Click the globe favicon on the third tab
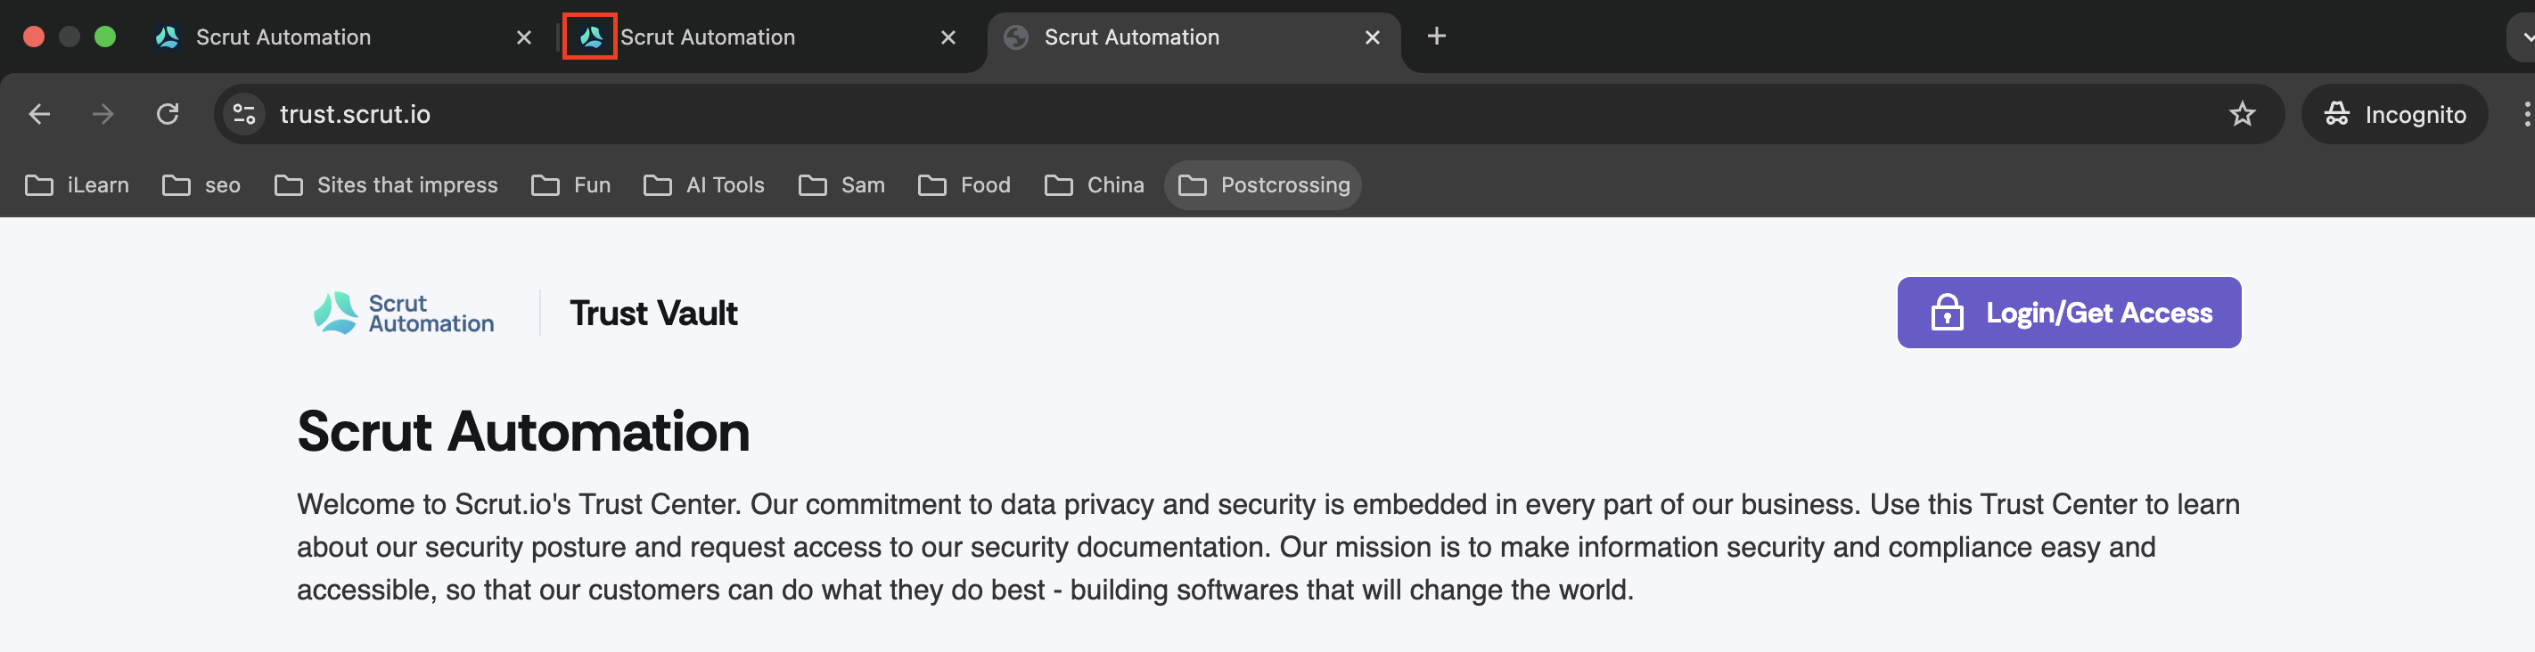 click(1015, 37)
